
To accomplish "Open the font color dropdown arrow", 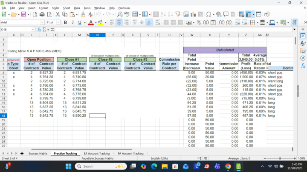I will (96, 23).
